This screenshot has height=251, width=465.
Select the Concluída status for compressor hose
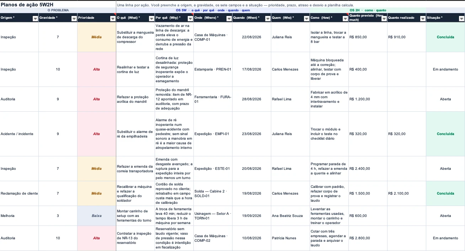click(445, 37)
